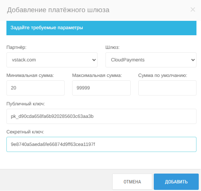
Task: Click the 'Секретный ключ:' label
Action: pyautogui.click(x=25, y=132)
